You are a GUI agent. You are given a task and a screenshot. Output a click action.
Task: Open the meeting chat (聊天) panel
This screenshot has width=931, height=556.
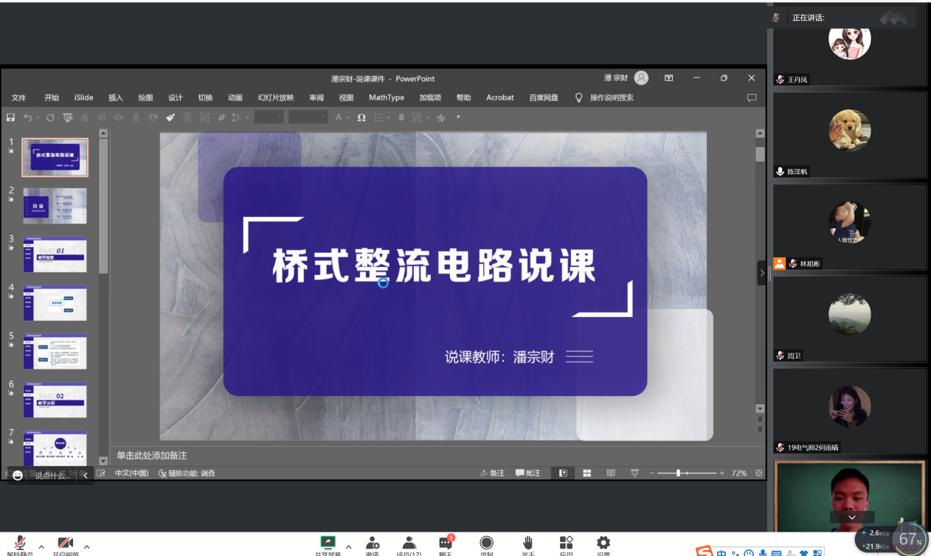click(x=446, y=545)
